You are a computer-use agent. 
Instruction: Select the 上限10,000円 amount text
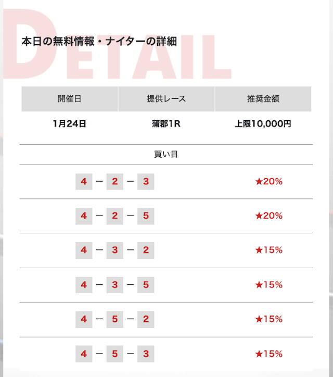(x=263, y=124)
